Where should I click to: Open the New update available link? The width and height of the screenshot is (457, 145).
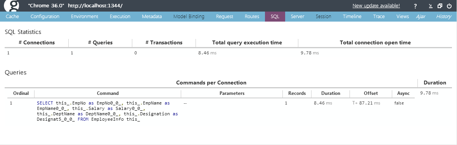click(x=376, y=6)
